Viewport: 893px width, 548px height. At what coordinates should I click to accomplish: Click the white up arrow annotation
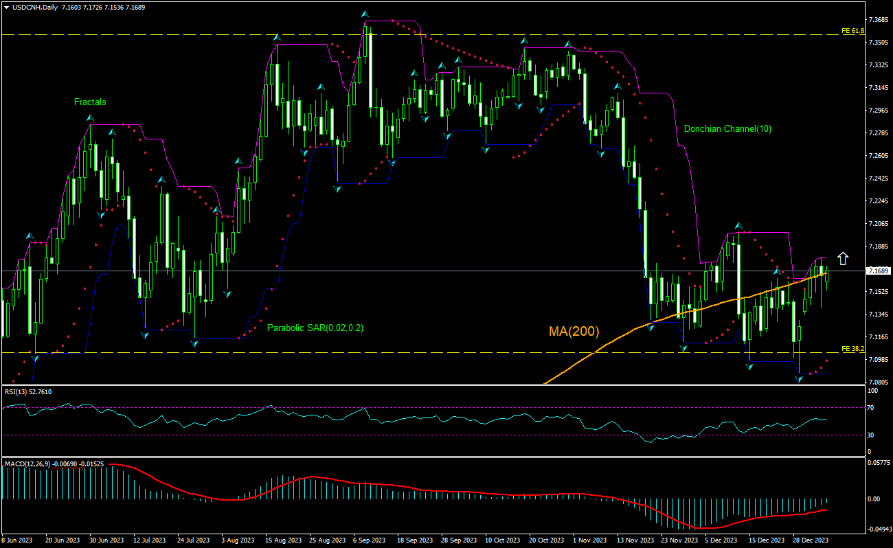pyautogui.click(x=844, y=260)
